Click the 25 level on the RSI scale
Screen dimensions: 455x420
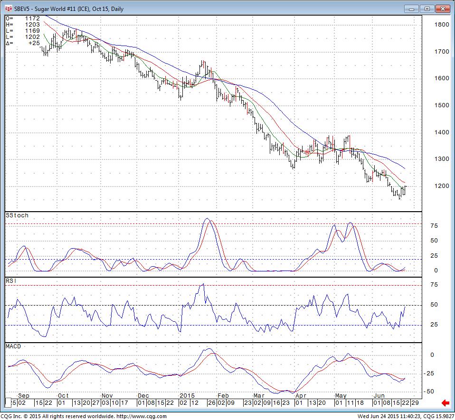click(x=434, y=325)
